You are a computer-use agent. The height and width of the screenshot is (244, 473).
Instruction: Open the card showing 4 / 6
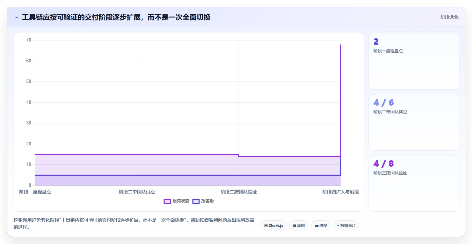click(414, 122)
